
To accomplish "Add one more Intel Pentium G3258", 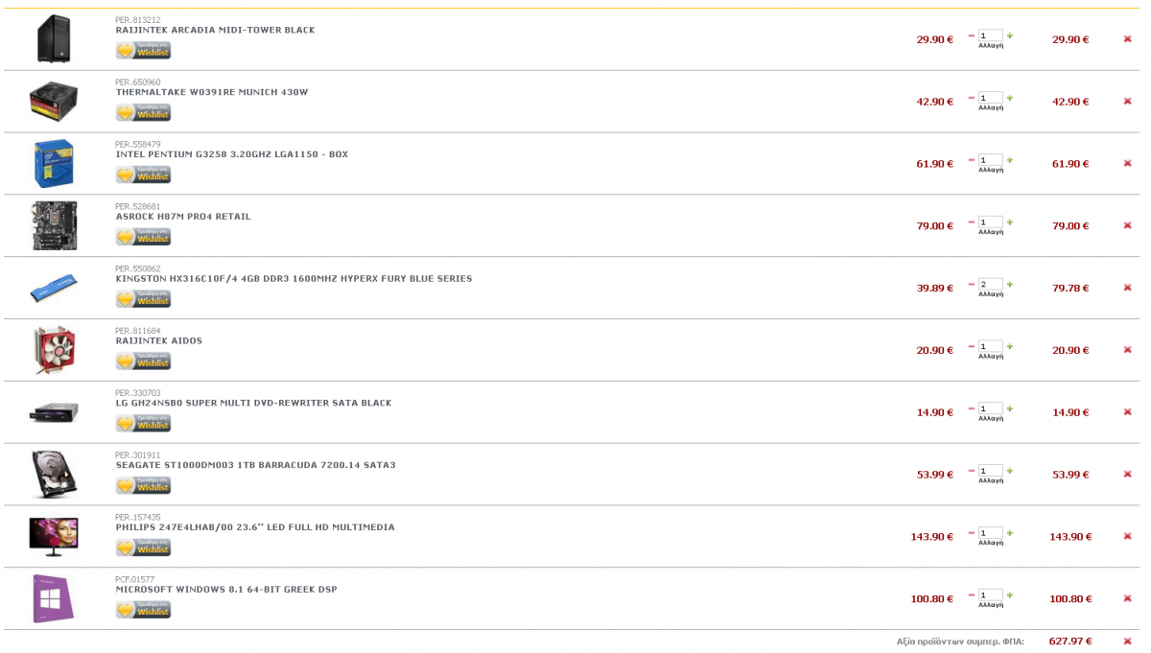I will click(x=1010, y=160).
